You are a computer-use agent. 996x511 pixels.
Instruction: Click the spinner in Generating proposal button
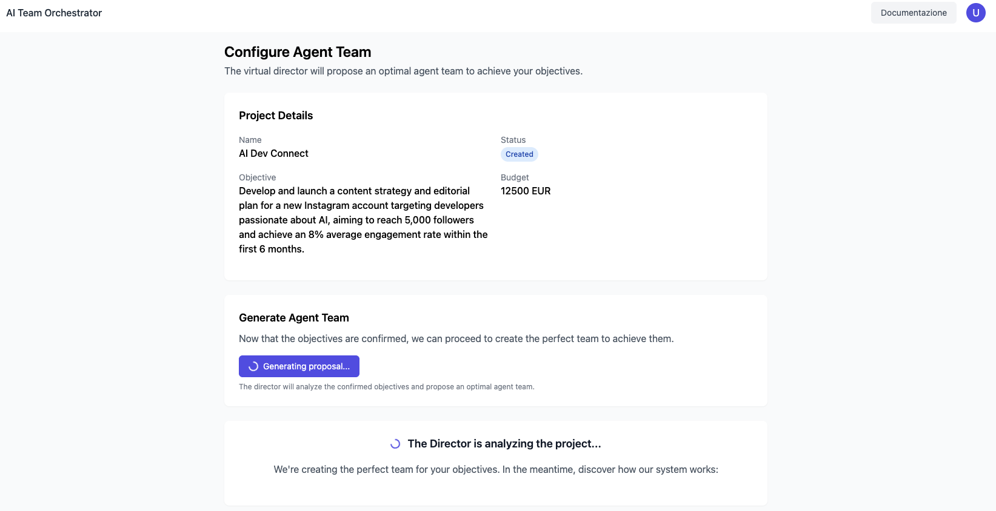[x=253, y=366]
